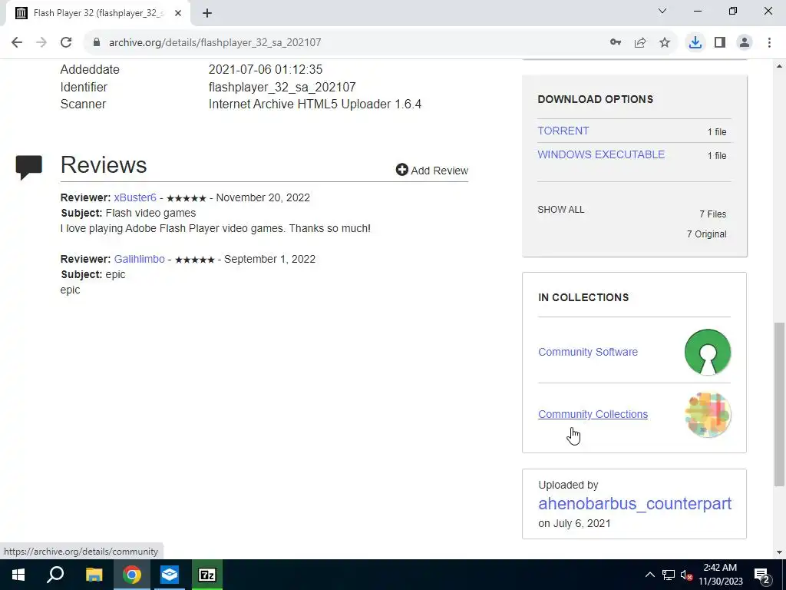Open Chrome three-dot menu

pyautogui.click(x=769, y=43)
